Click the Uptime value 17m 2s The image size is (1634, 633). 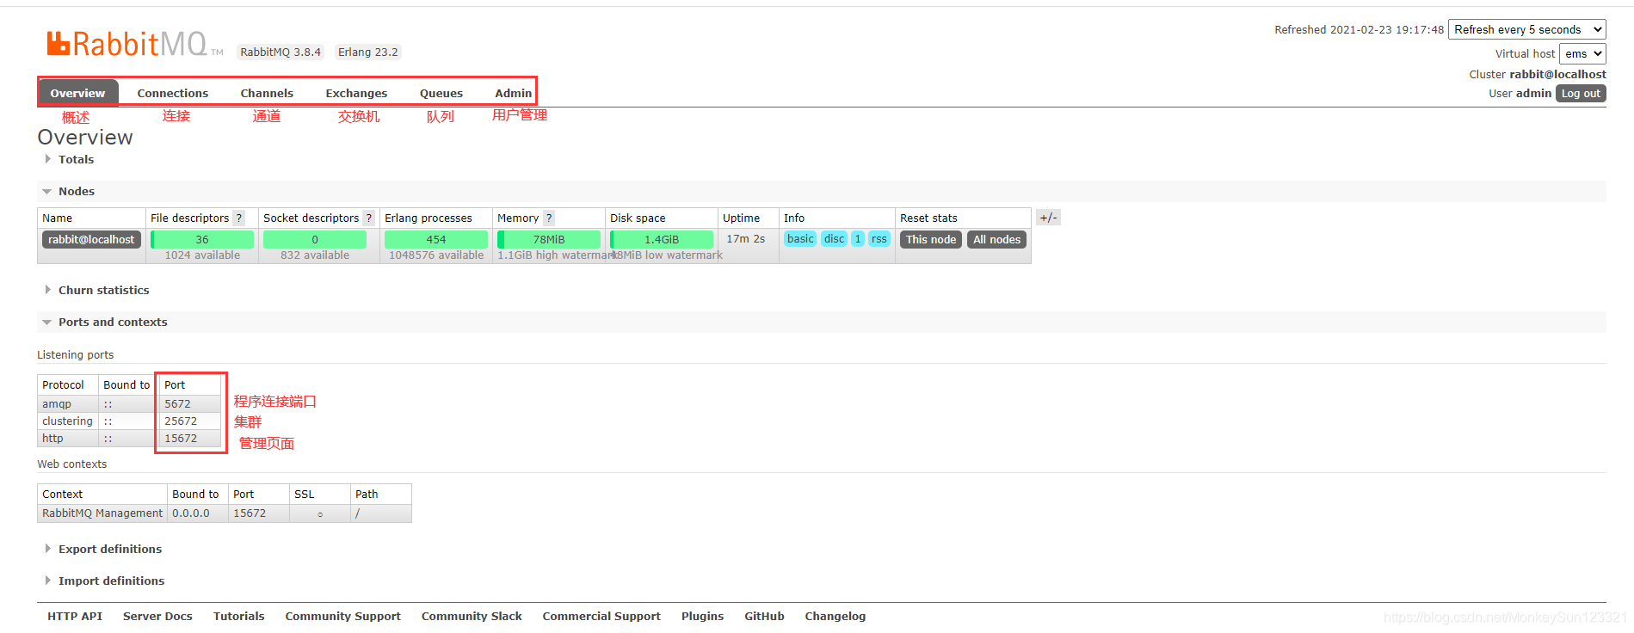pyautogui.click(x=745, y=239)
